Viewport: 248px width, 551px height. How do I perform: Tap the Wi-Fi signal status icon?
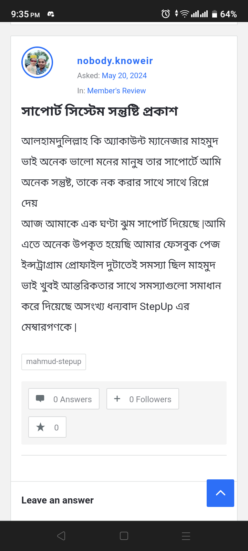(x=185, y=14)
